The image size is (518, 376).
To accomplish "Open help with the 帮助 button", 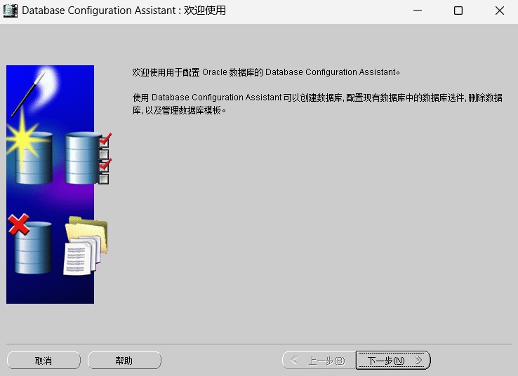I will [124, 360].
